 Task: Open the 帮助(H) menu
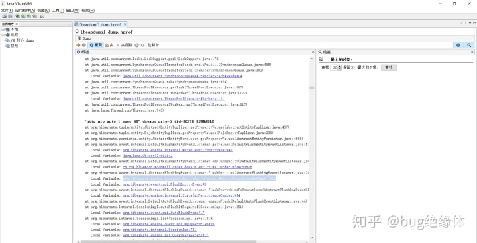coord(88,11)
